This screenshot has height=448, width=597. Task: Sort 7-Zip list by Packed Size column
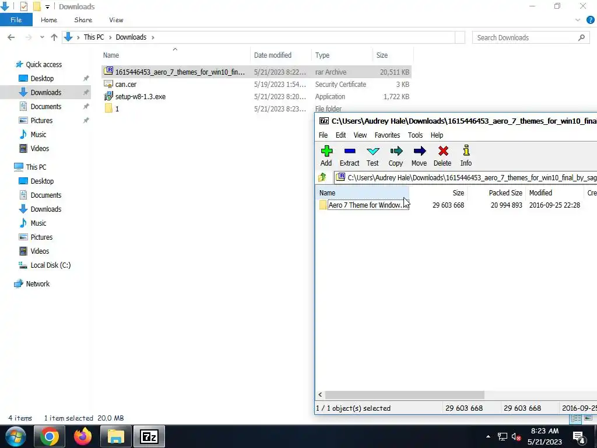(497, 192)
